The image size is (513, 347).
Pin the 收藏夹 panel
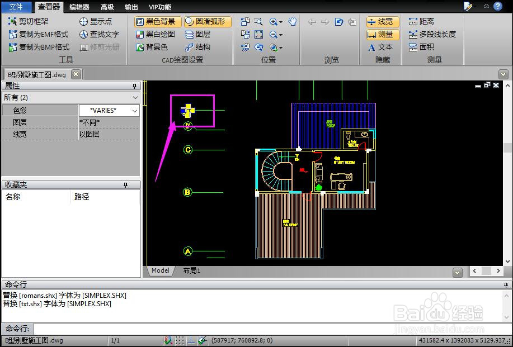pyautogui.click(x=125, y=185)
